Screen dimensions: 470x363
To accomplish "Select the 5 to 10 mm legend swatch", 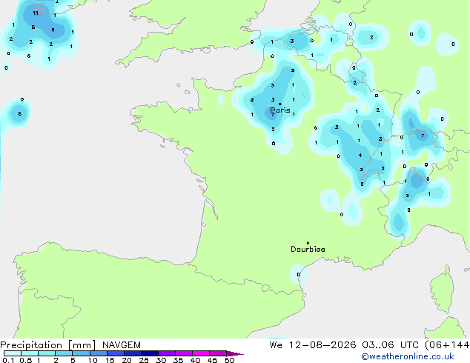I will (81, 353).
